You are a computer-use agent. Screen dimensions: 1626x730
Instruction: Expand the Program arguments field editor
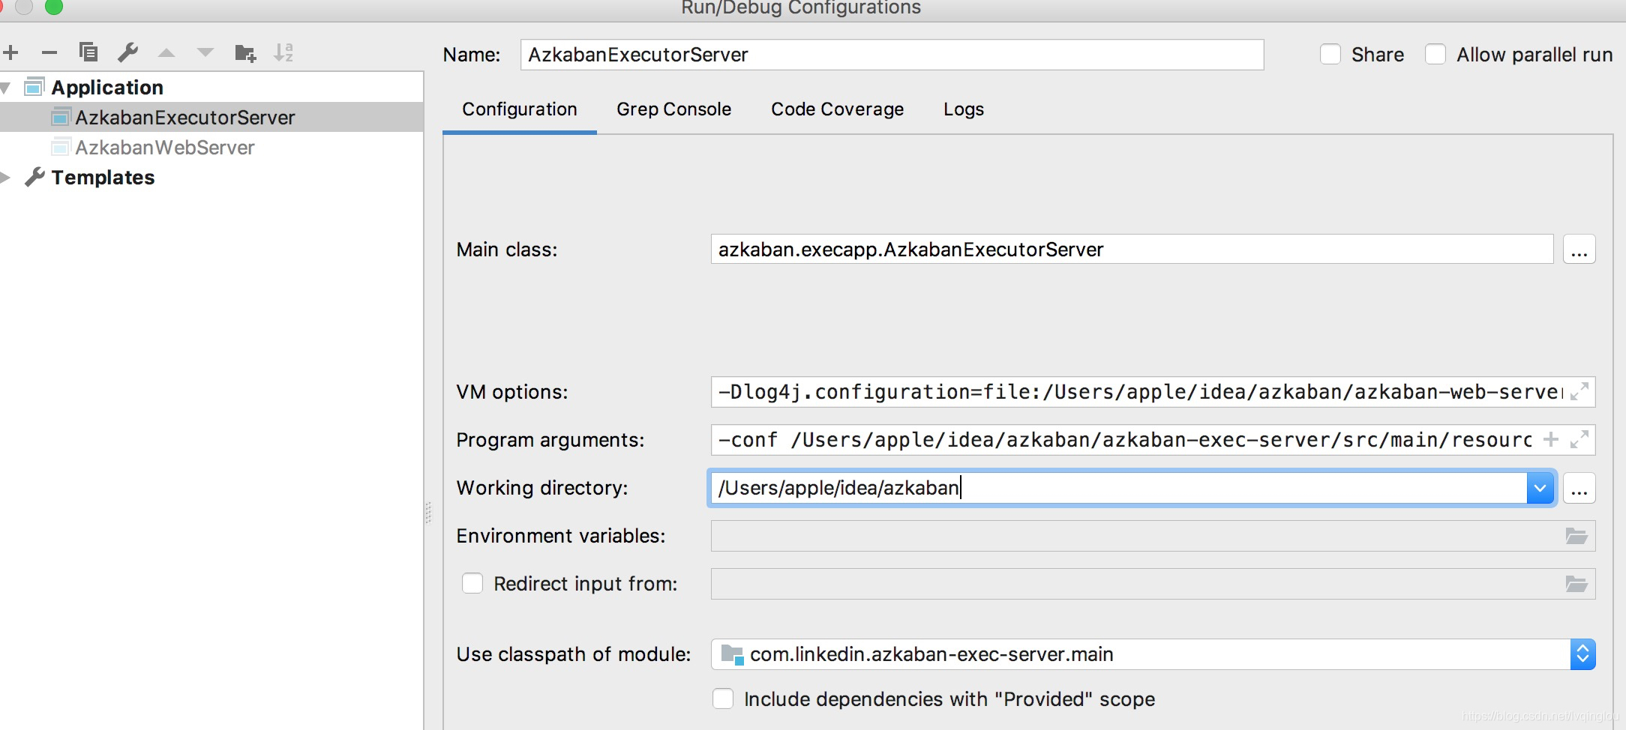1579,440
